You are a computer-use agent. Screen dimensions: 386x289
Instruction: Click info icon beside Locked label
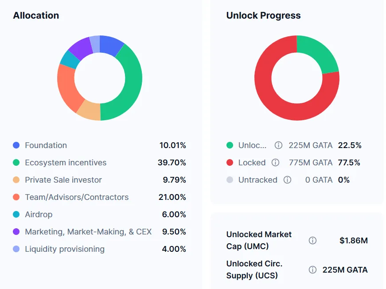click(x=275, y=163)
